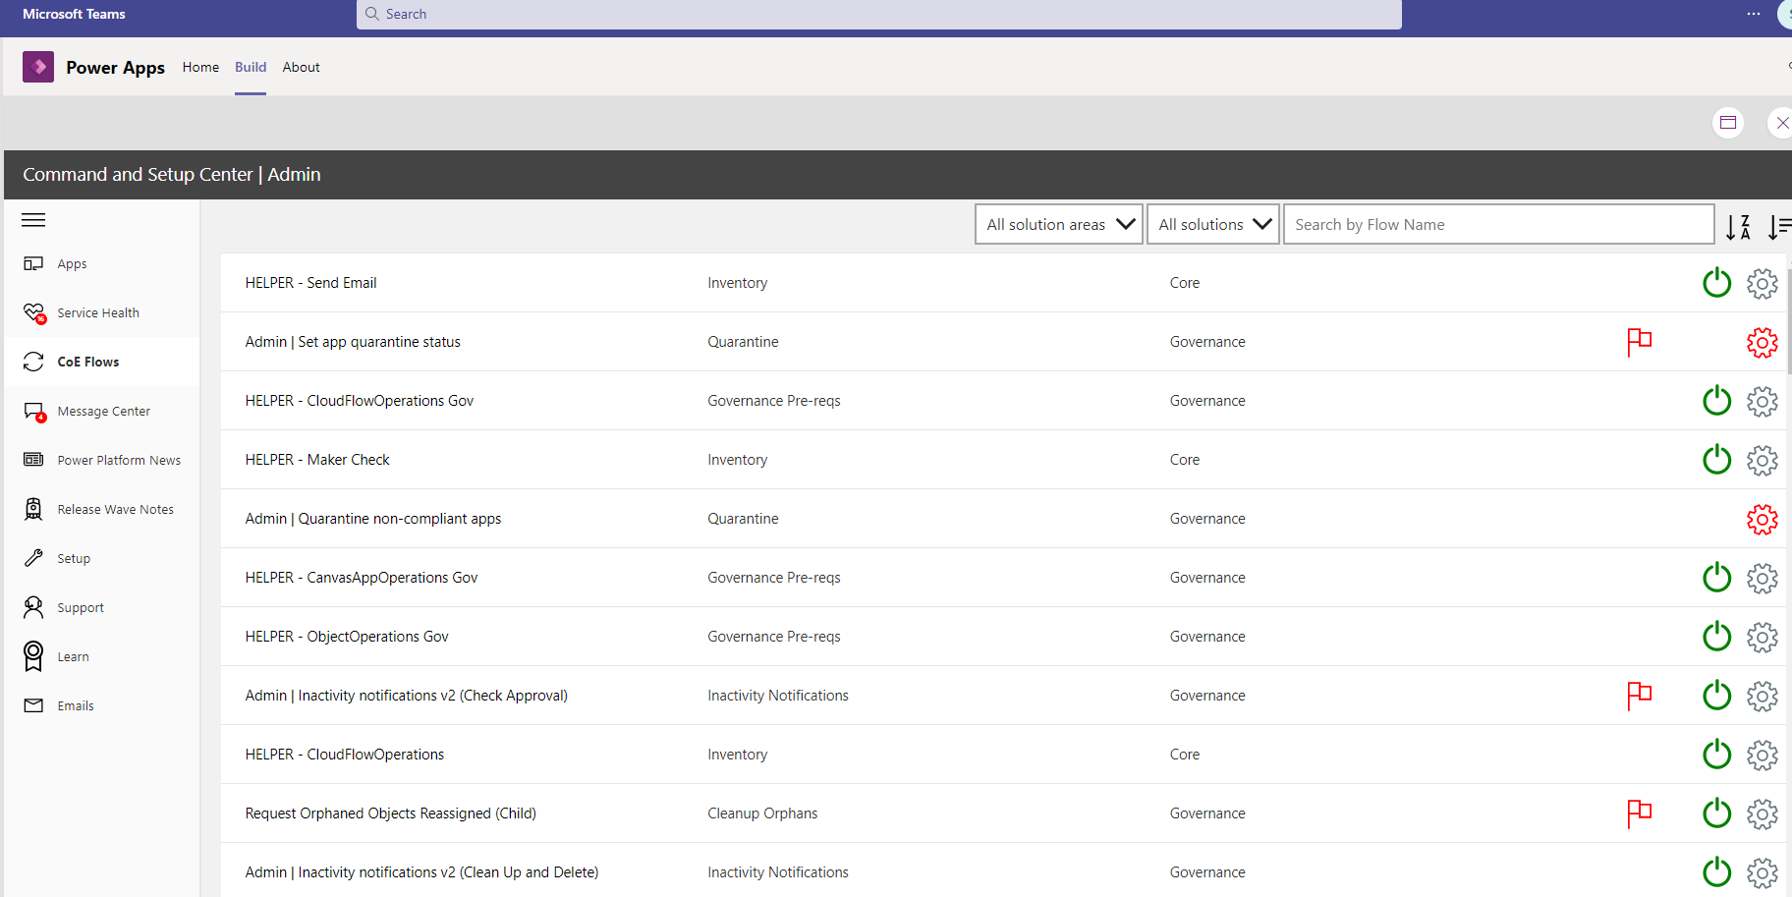The width and height of the screenshot is (1792, 897).
Task: Turn off the HELPER - Send Email flow
Action: 1716,283
